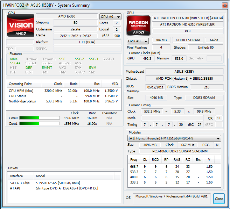
Task: Click the GPU clock value 492.3
Action: click(147, 58)
